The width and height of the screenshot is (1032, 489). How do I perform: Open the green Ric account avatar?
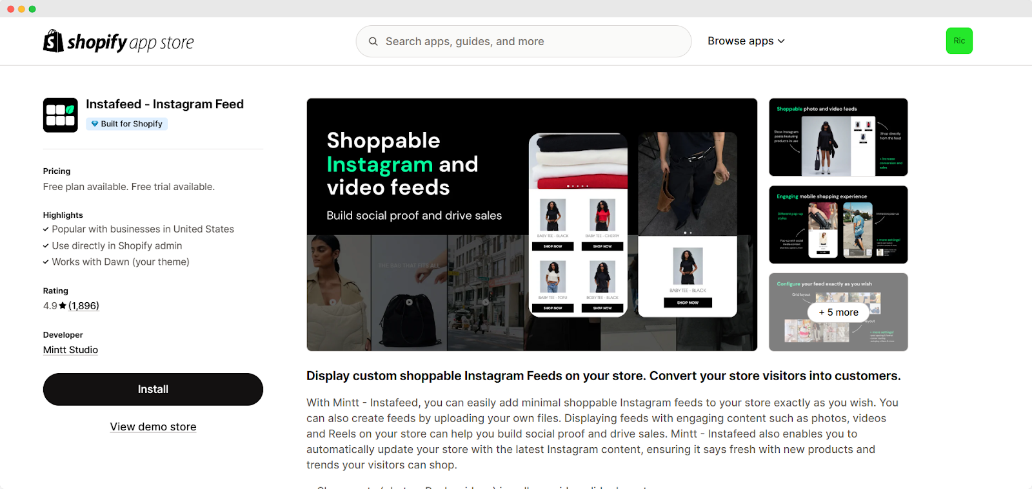point(959,41)
